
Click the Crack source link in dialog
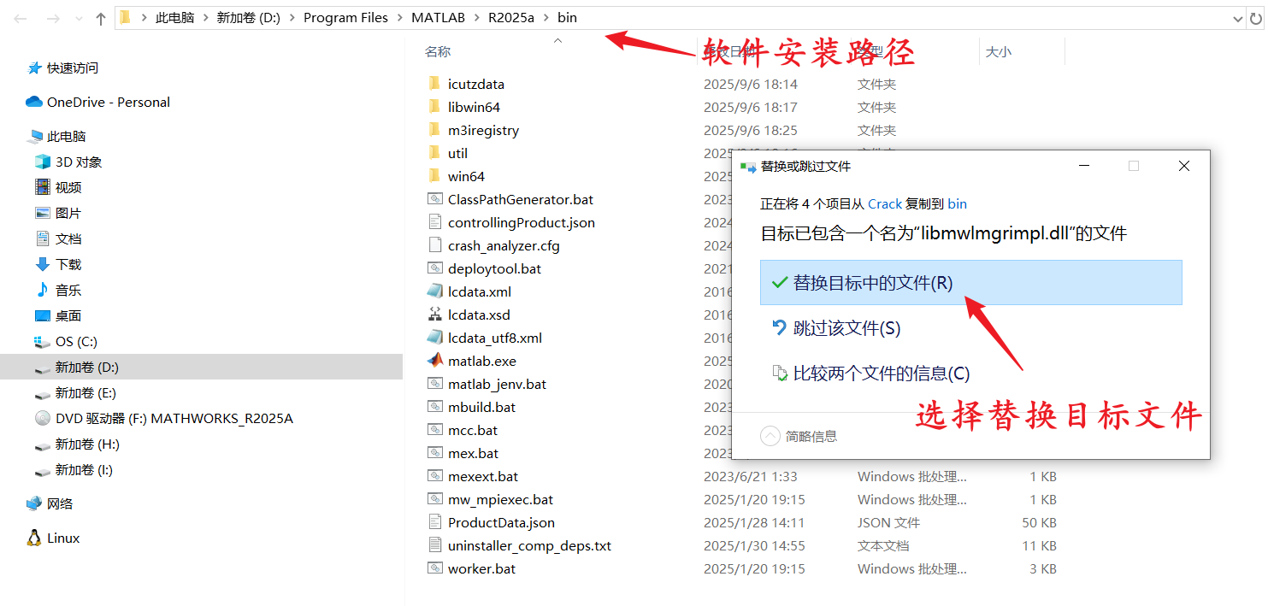click(885, 203)
